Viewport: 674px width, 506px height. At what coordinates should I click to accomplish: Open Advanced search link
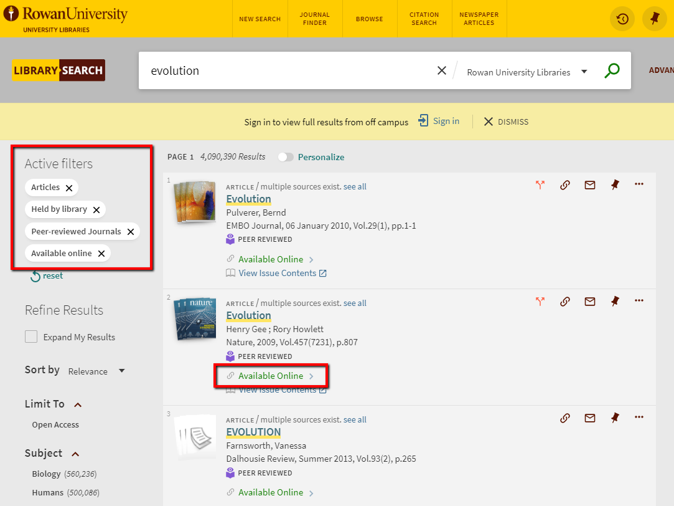pos(661,70)
